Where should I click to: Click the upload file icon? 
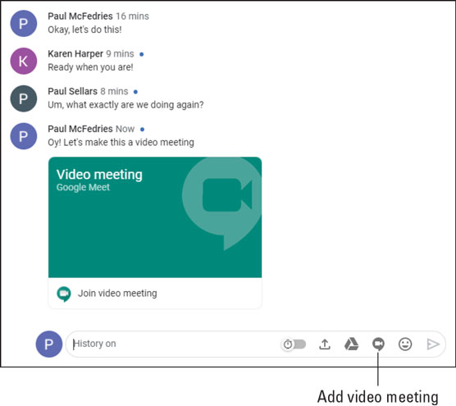pyautogui.click(x=325, y=344)
